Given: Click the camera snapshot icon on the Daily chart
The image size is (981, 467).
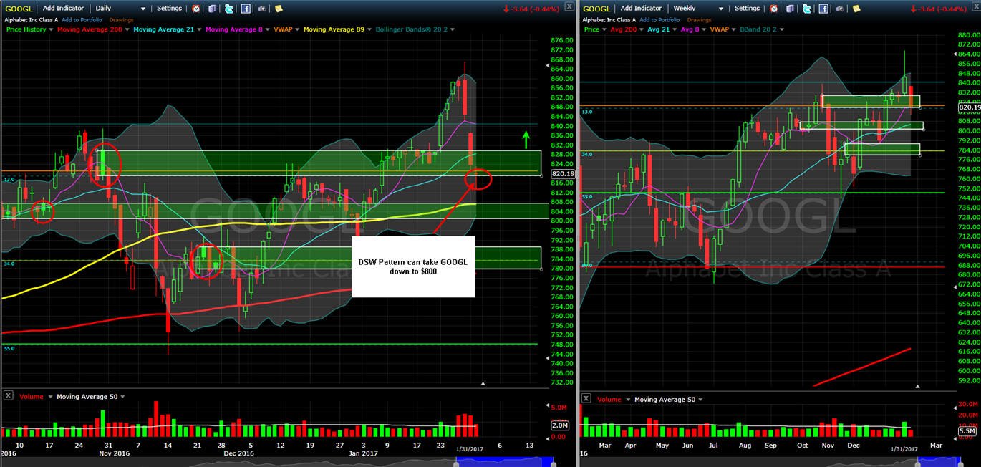Looking at the screenshot, I should click(x=262, y=9).
